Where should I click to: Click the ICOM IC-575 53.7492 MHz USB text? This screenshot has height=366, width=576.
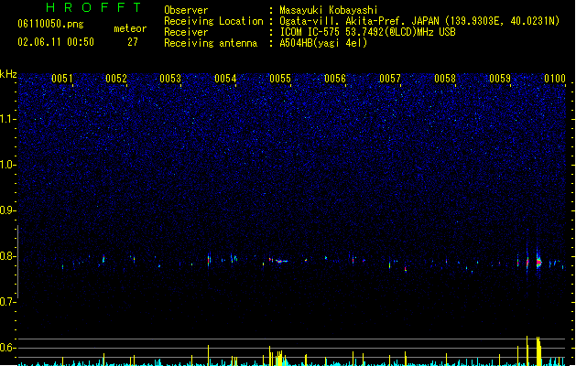pos(367,32)
